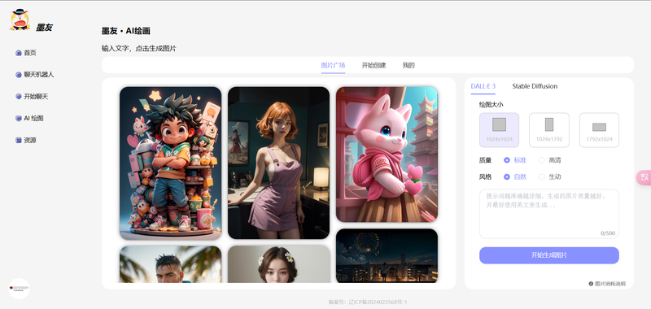Click the 绘图大小 label
The image size is (651, 309).
click(492, 105)
